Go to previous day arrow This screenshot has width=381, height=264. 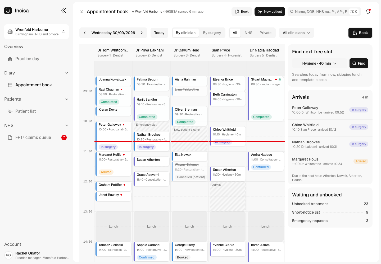click(85, 33)
